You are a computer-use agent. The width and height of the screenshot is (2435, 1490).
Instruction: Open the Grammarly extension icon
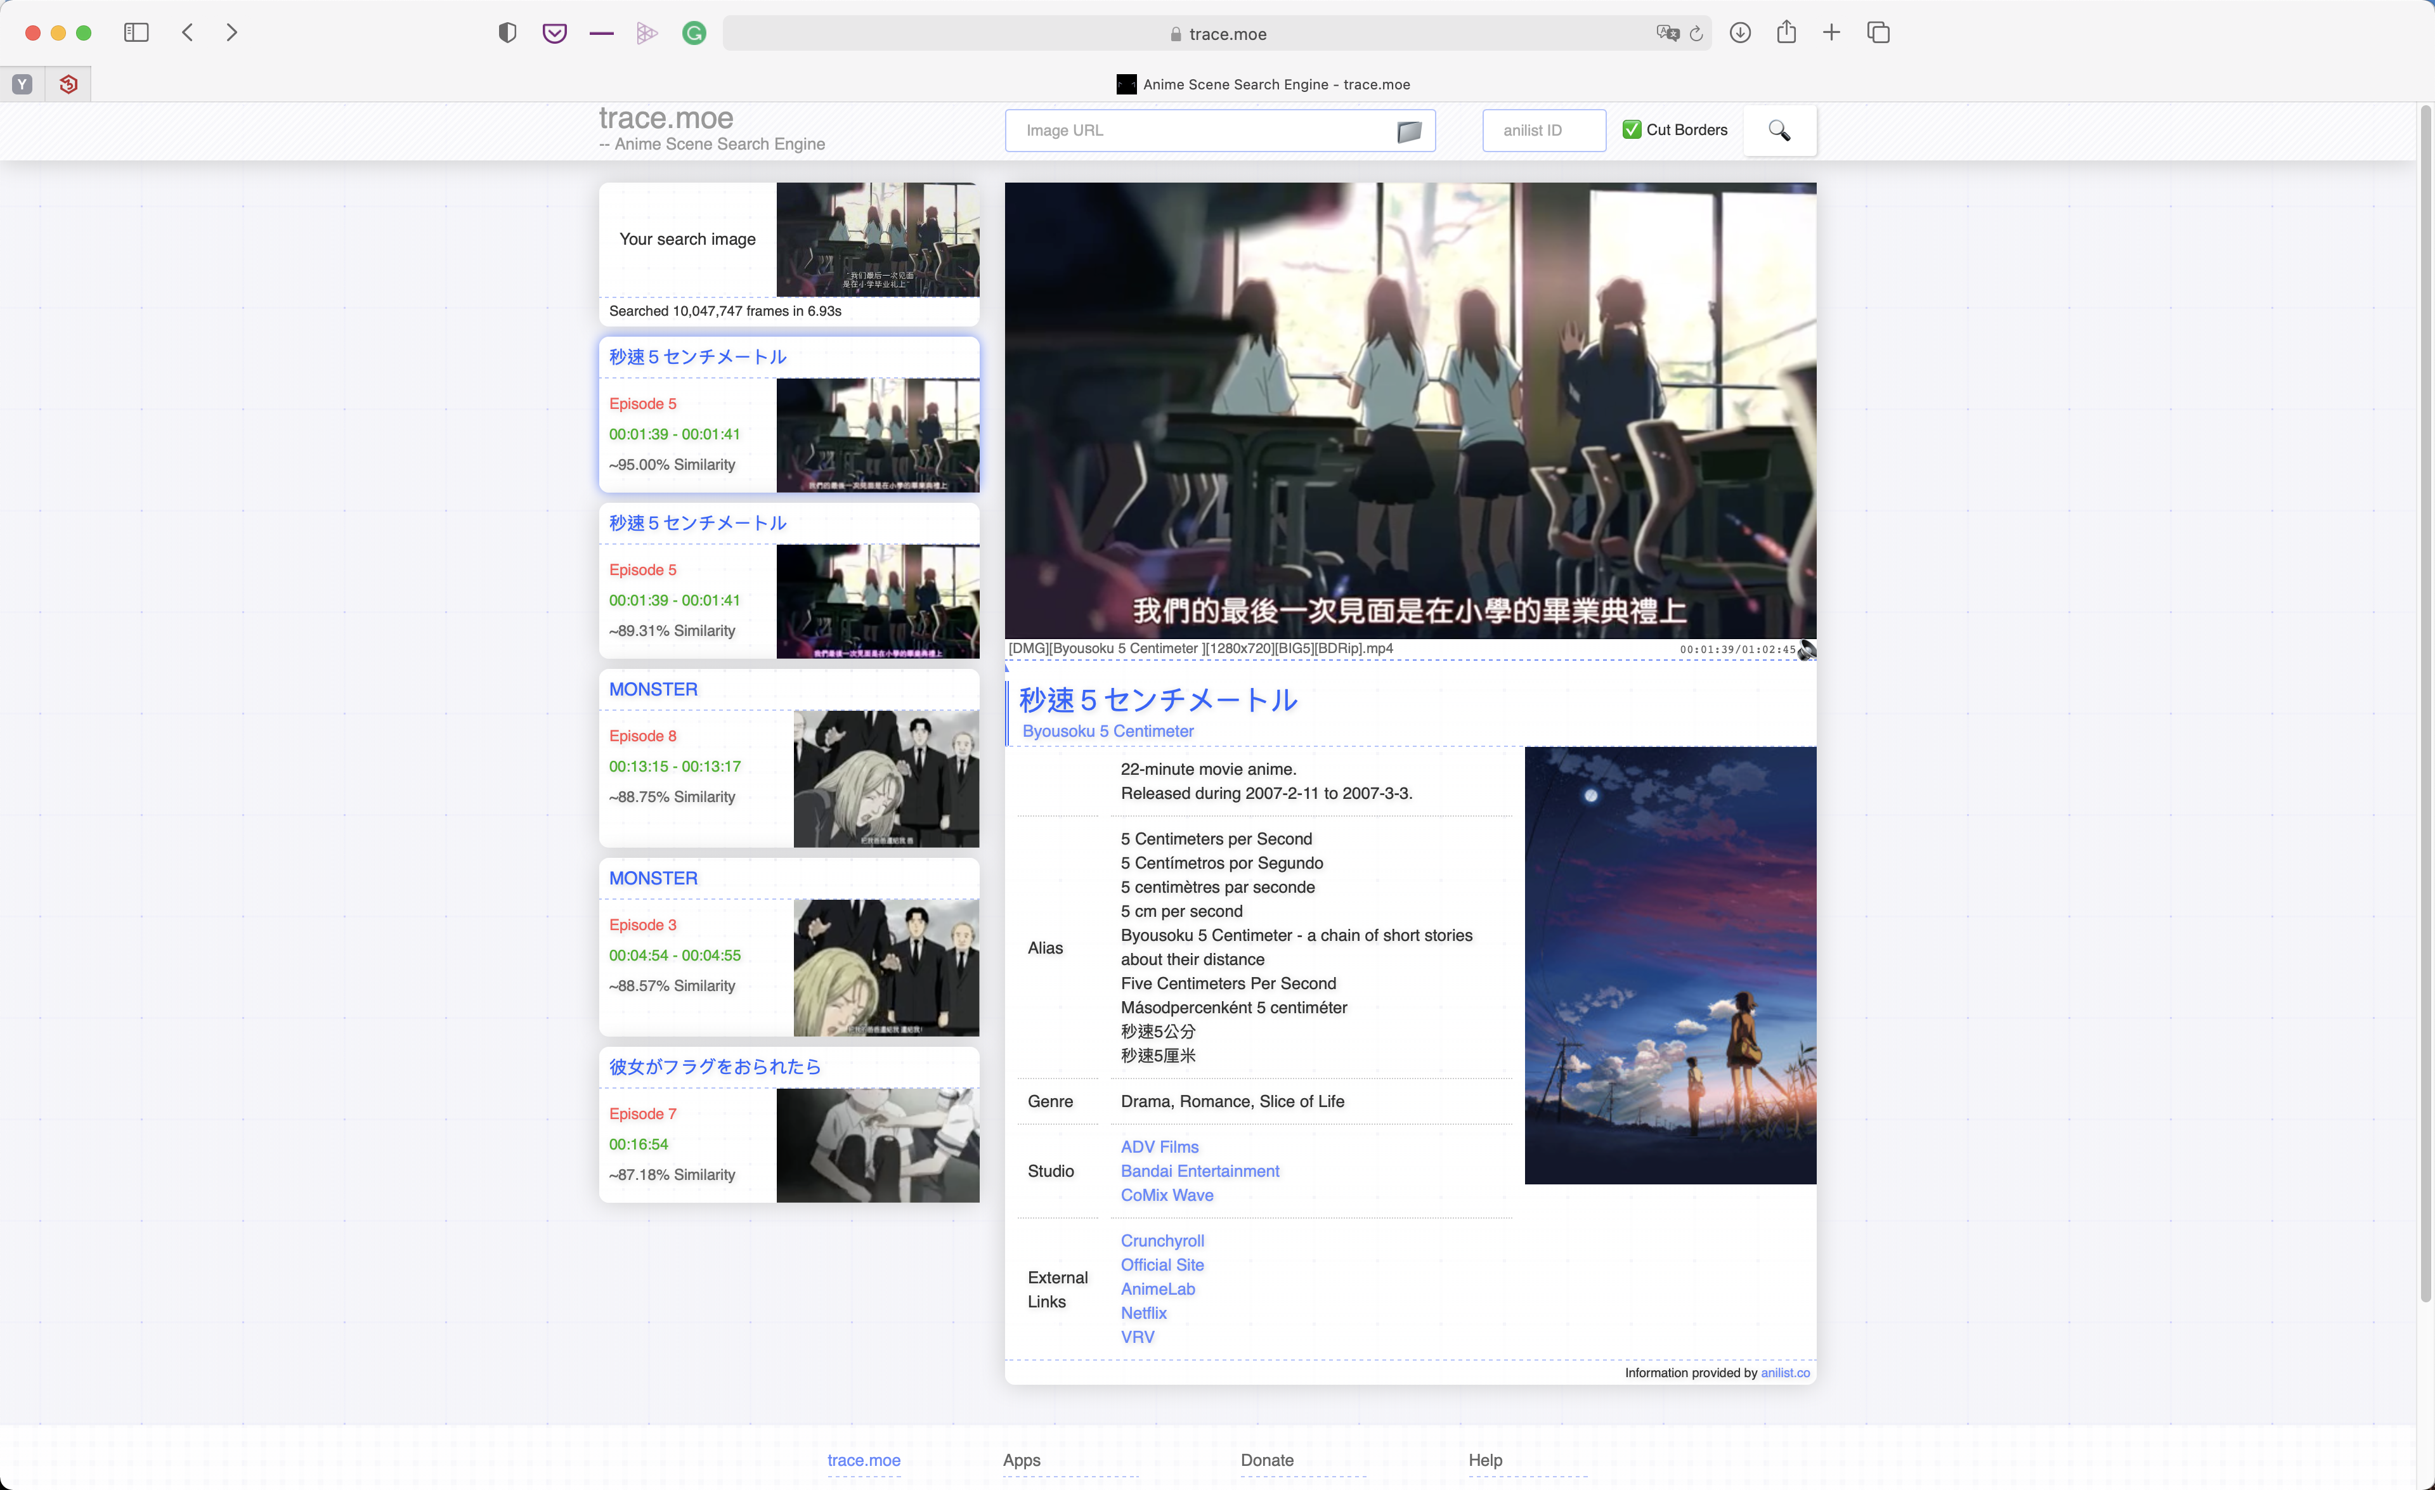tap(694, 34)
